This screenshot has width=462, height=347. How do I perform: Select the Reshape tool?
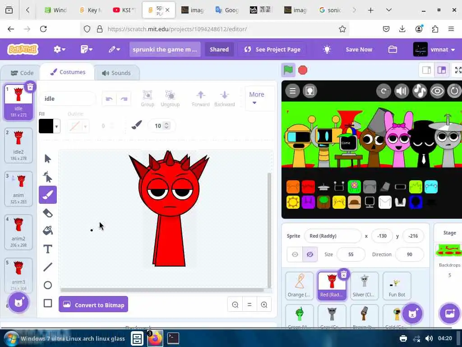click(48, 177)
